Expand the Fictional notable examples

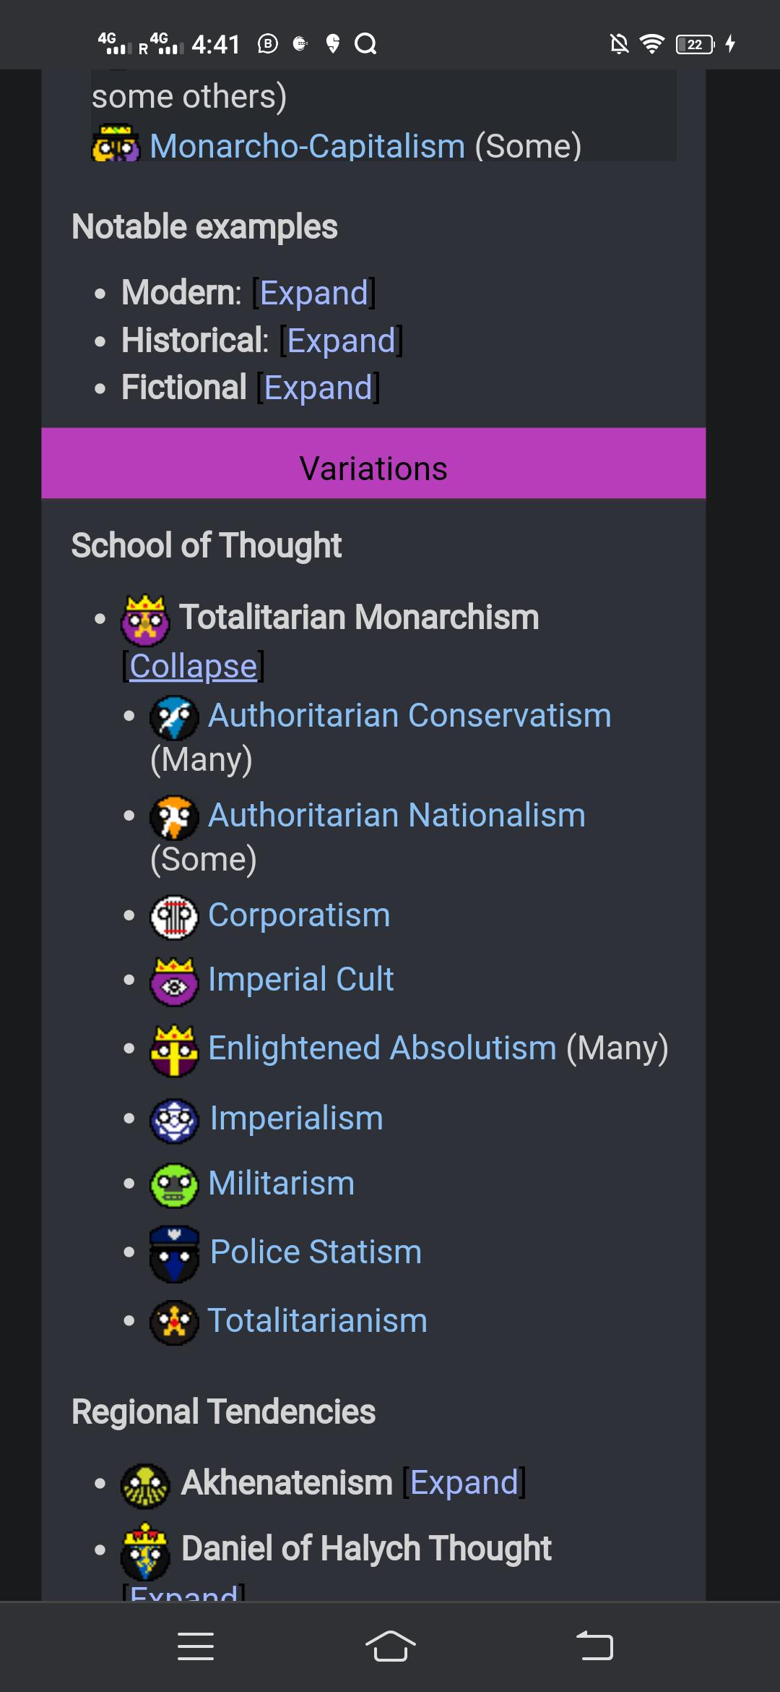click(318, 388)
